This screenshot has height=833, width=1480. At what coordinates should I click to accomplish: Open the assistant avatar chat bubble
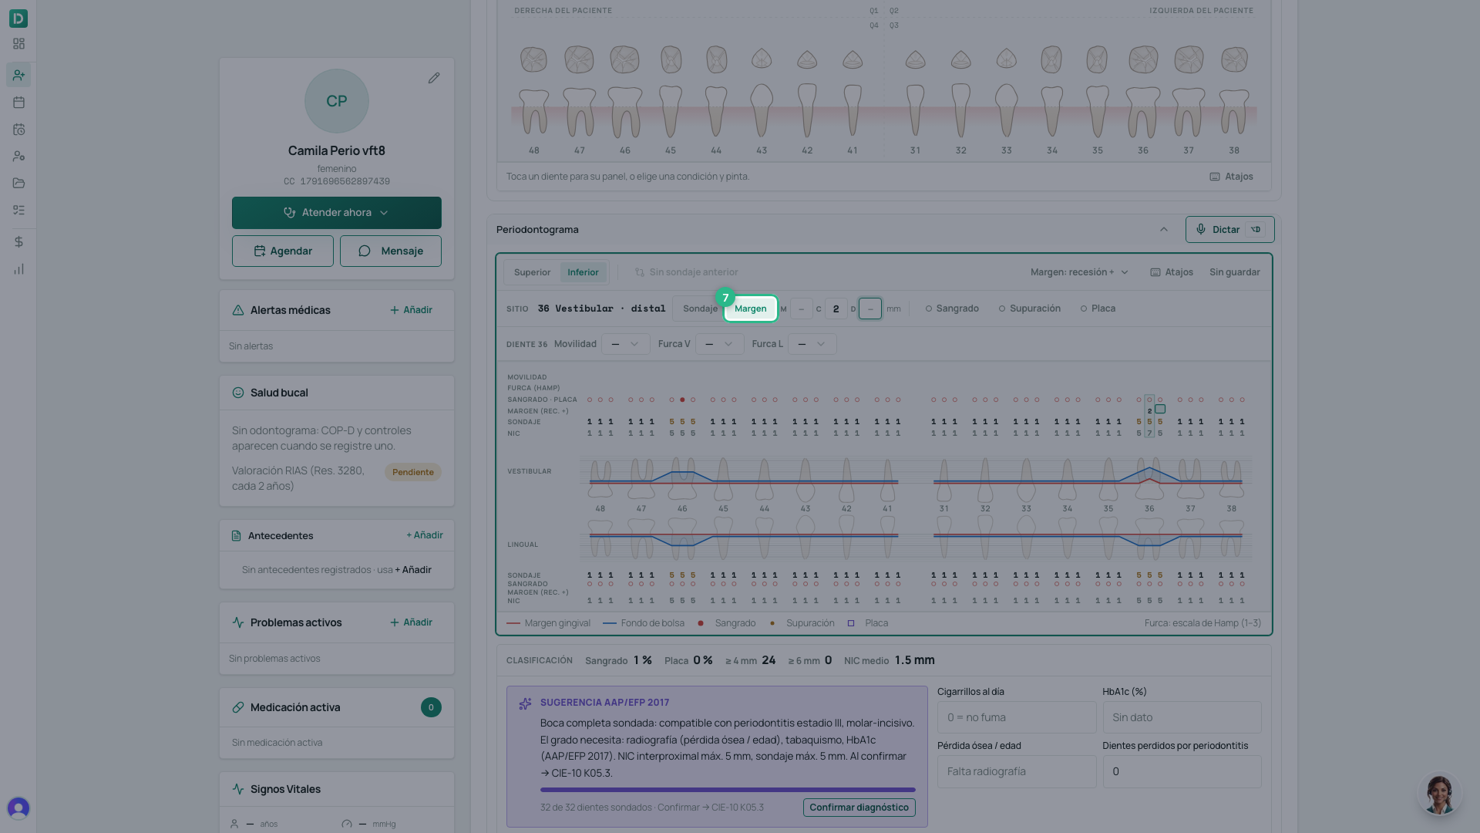[1438, 794]
